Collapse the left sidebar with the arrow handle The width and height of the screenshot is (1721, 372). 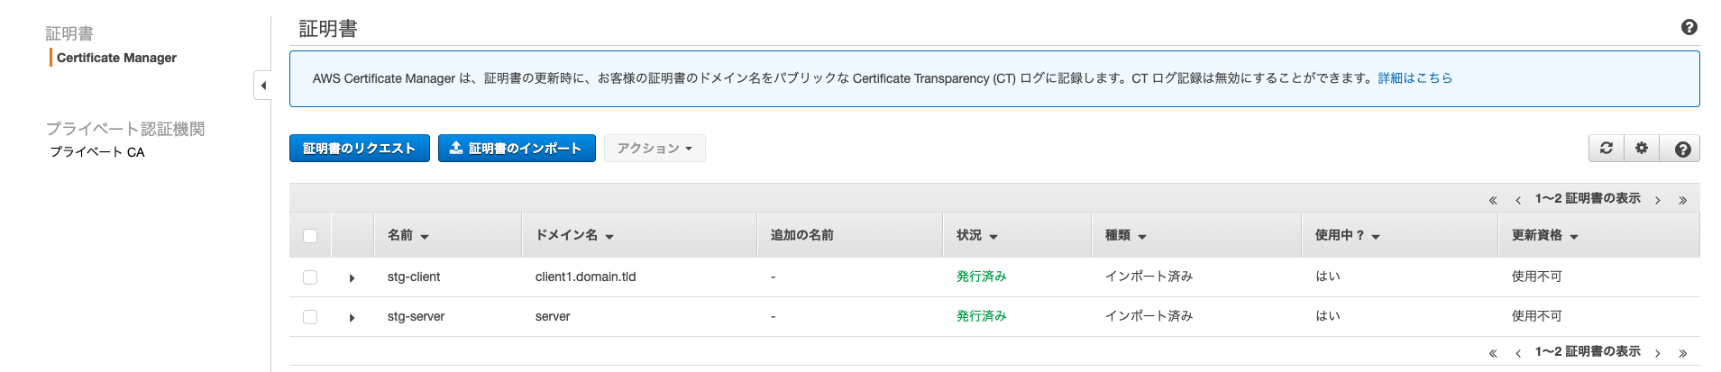(262, 86)
